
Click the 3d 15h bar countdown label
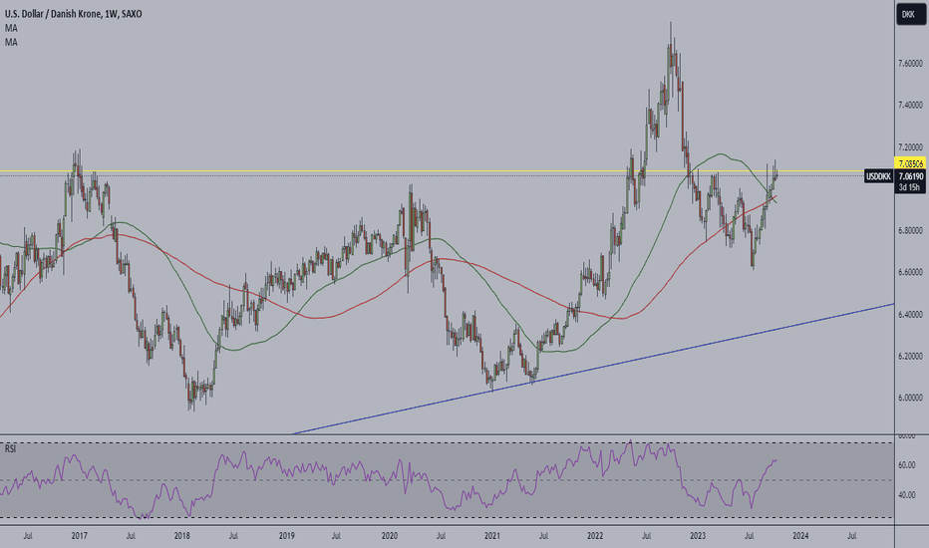coord(910,187)
